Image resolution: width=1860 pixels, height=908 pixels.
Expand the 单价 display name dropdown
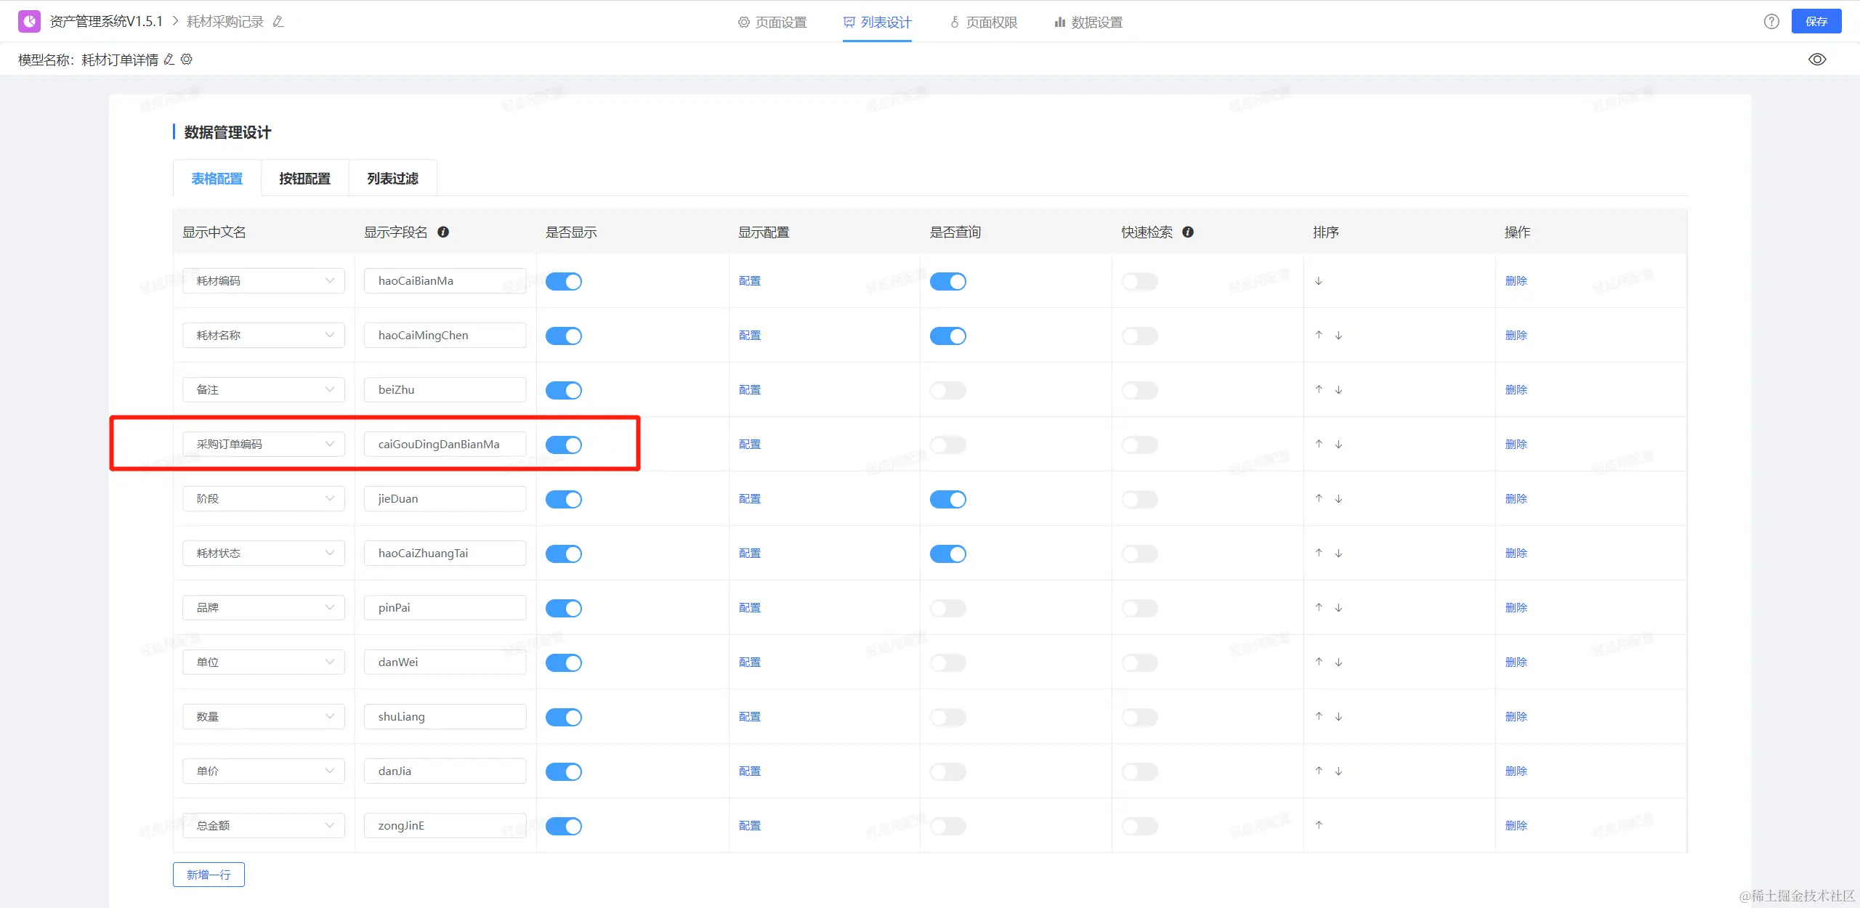coord(263,771)
